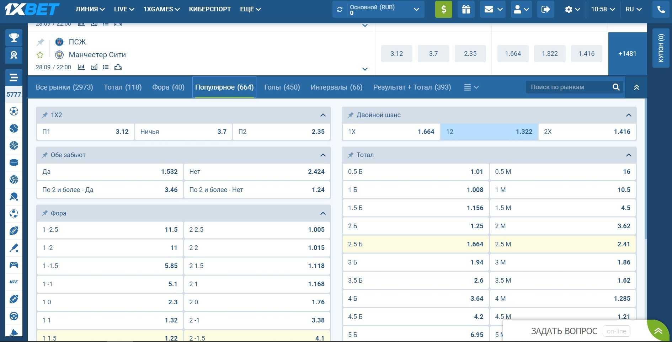Switch to the Голы (450) tab

point(282,87)
